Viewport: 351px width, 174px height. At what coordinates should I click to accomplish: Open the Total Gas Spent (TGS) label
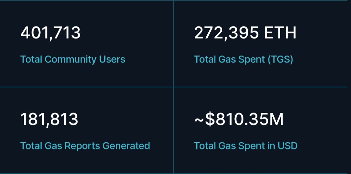(x=243, y=59)
